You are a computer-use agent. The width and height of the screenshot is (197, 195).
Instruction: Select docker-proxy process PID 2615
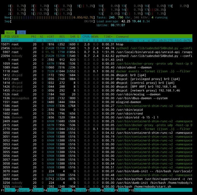pos(97,125)
